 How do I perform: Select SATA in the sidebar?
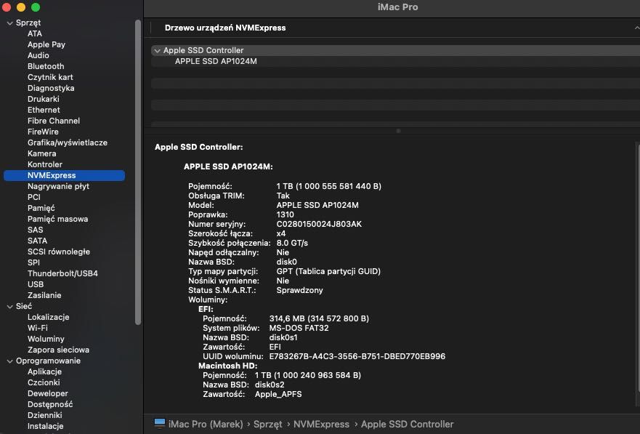point(37,241)
